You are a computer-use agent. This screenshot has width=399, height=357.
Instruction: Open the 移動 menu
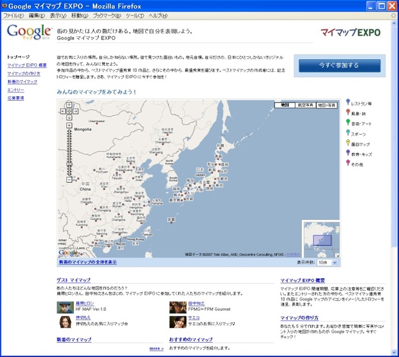click(x=80, y=16)
